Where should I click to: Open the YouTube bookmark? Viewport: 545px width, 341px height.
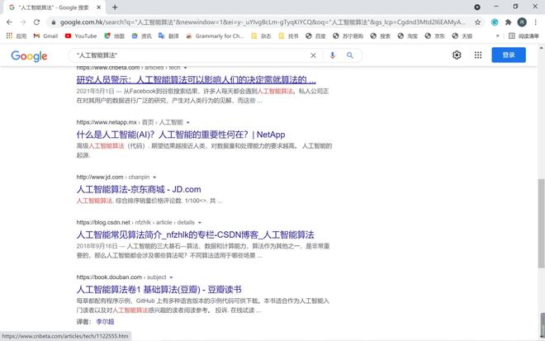click(81, 36)
